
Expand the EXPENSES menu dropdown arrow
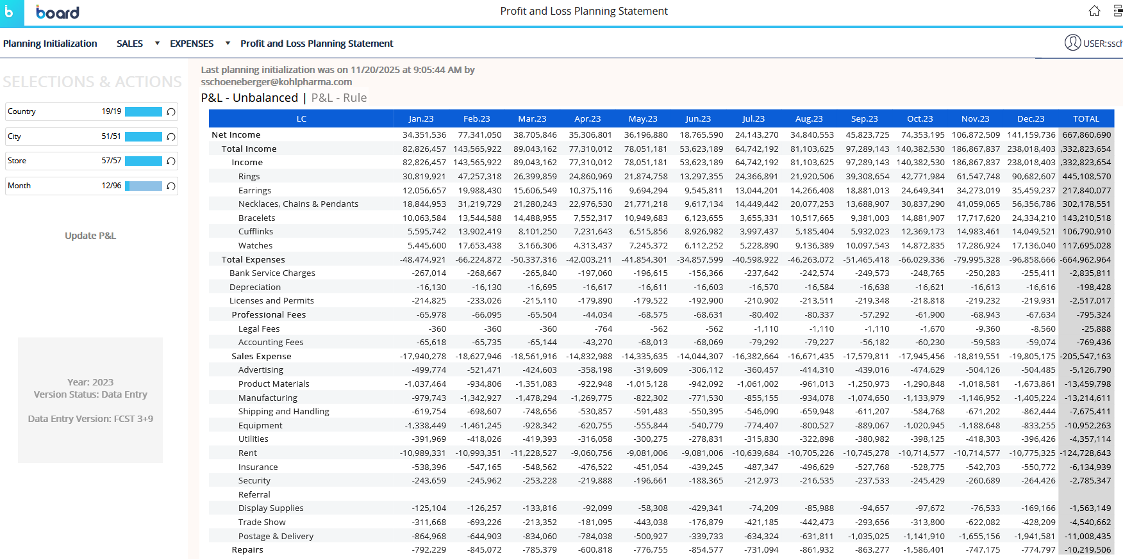tap(228, 44)
